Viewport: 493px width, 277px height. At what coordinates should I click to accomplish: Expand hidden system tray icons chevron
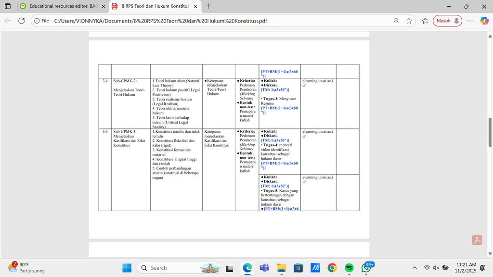[x=415, y=268]
